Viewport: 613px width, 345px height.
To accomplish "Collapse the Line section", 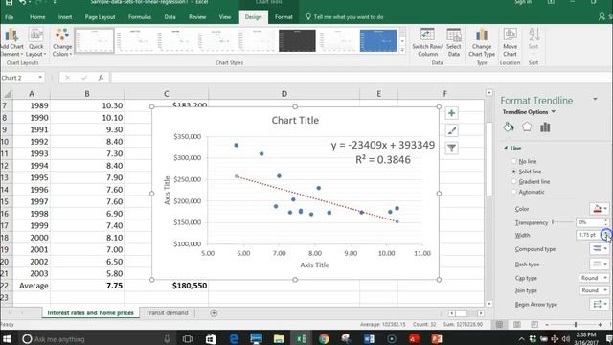I will point(506,148).
